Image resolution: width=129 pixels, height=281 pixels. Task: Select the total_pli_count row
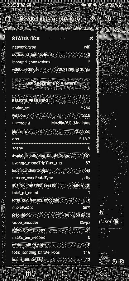51,193
